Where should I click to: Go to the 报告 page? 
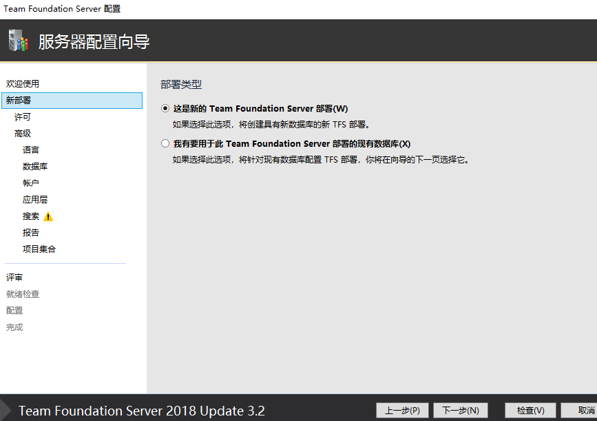tap(31, 232)
